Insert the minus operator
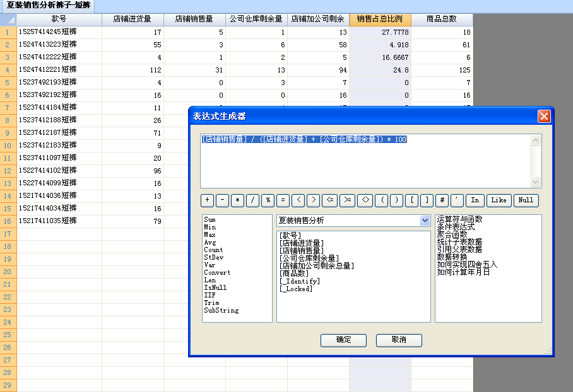The width and height of the screenshot is (573, 392). point(222,200)
